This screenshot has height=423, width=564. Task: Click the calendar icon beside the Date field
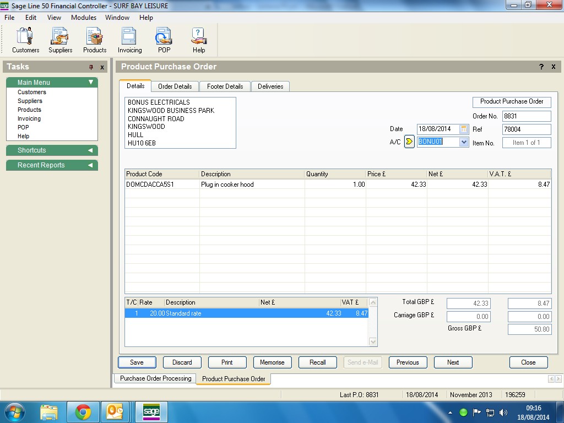[464, 129]
